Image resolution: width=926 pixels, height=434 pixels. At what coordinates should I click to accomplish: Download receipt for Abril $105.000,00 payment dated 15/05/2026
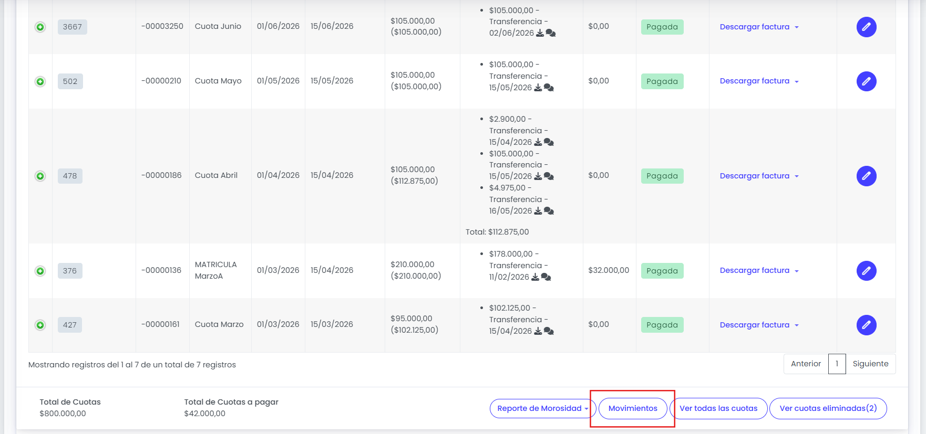538,176
